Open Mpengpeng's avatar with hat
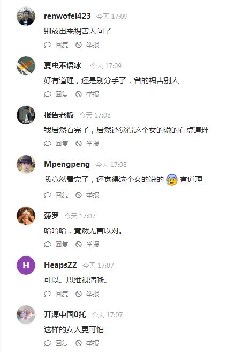 (26, 164)
